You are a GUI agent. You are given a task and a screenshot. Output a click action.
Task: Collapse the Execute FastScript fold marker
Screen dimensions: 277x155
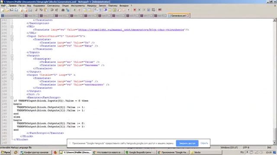pos(12,98)
